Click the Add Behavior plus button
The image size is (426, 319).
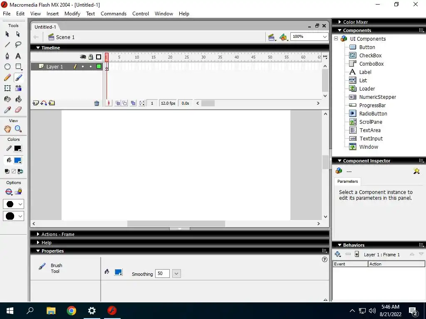338,255
